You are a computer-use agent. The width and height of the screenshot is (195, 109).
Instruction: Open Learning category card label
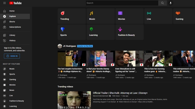(x=94, y=35)
